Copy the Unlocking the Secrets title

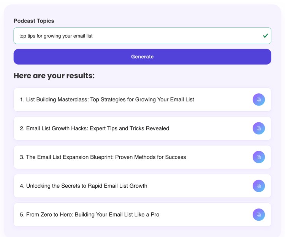259,186
